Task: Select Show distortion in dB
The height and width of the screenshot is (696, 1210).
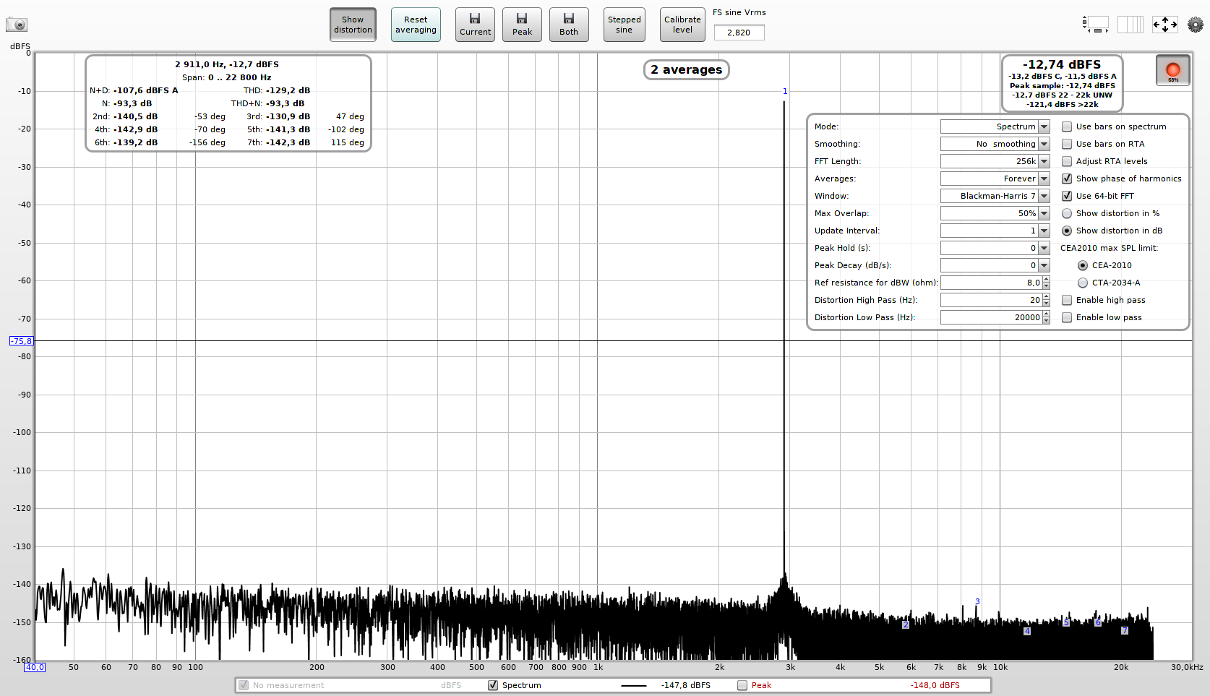Action: coord(1067,231)
